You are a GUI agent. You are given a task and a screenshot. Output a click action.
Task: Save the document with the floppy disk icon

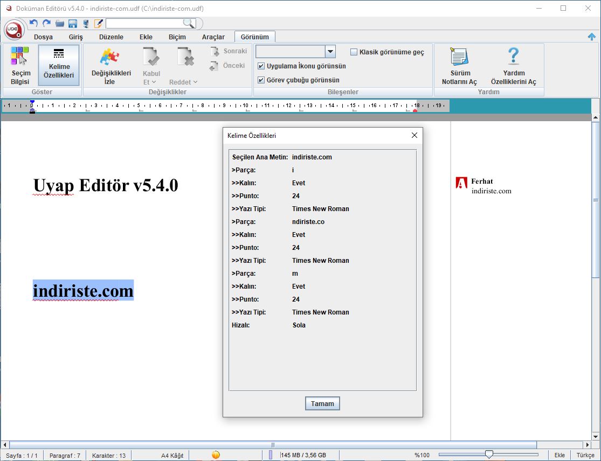click(x=72, y=24)
